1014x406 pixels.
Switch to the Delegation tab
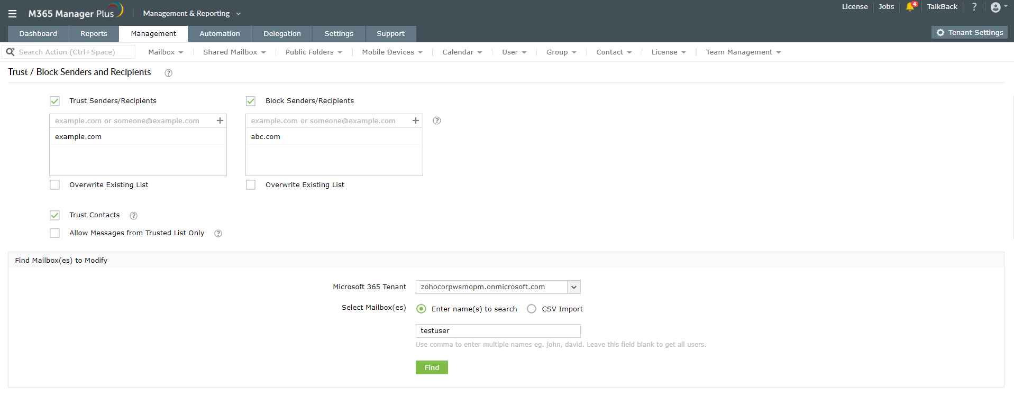pyautogui.click(x=282, y=33)
